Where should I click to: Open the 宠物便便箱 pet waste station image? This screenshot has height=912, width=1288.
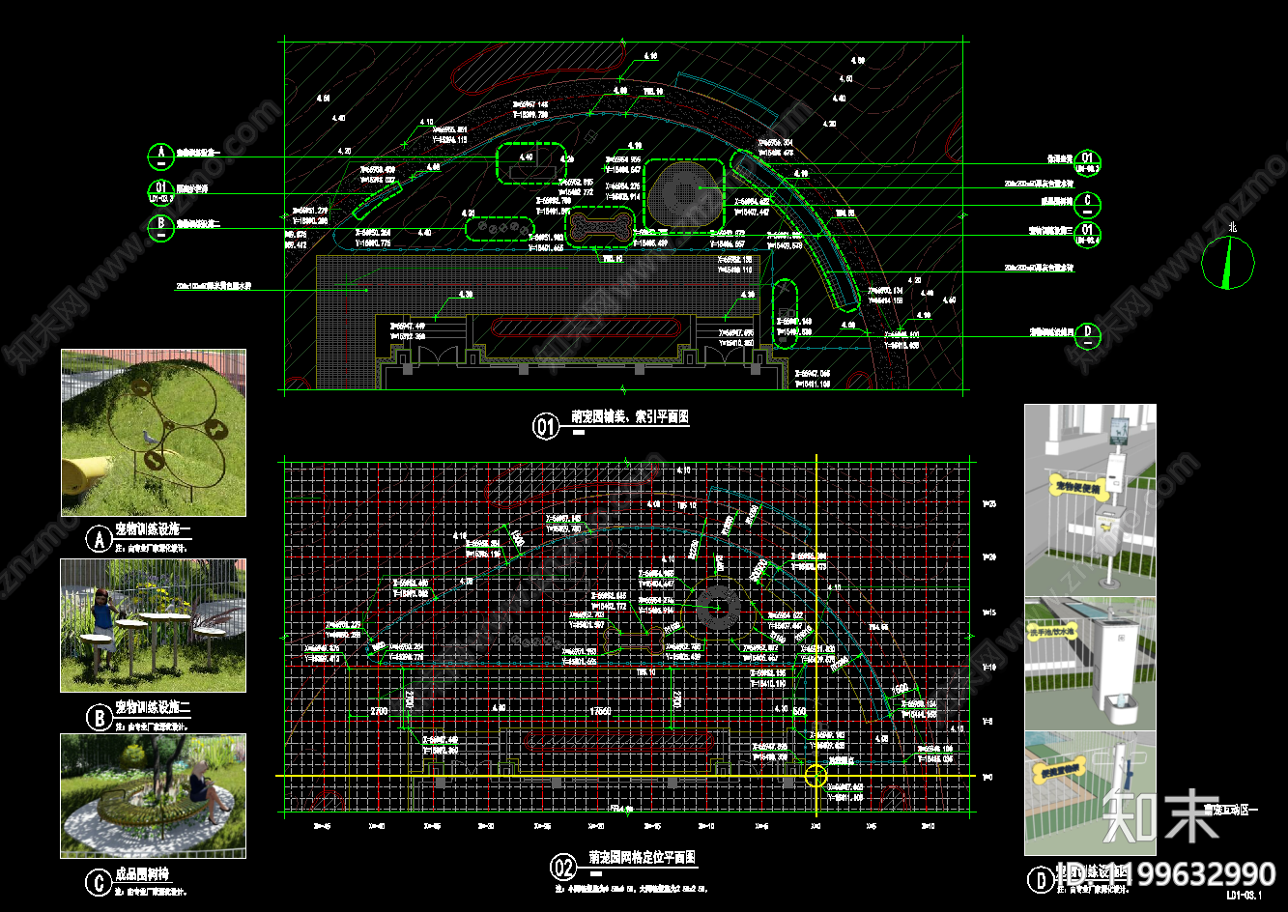click(x=1091, y=500)
